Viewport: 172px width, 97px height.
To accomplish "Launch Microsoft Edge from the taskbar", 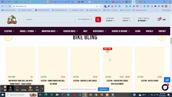I will pyautogui.click(x=46, y=95).
